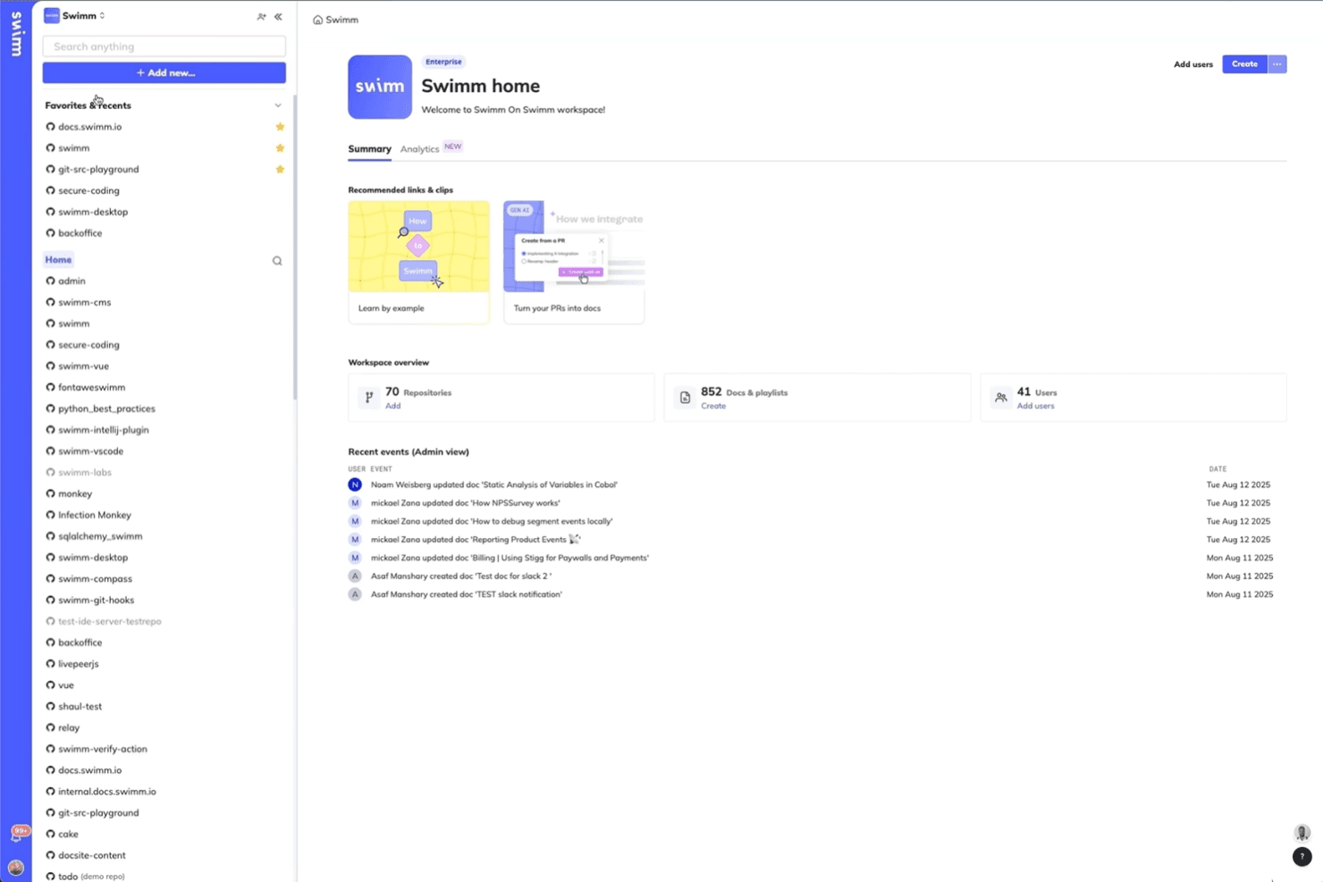Image resolution: width=1323 pixels, height=882 pixels.
Task: Open the invite users icon atop the sidebar
Action: coord(261,16)
